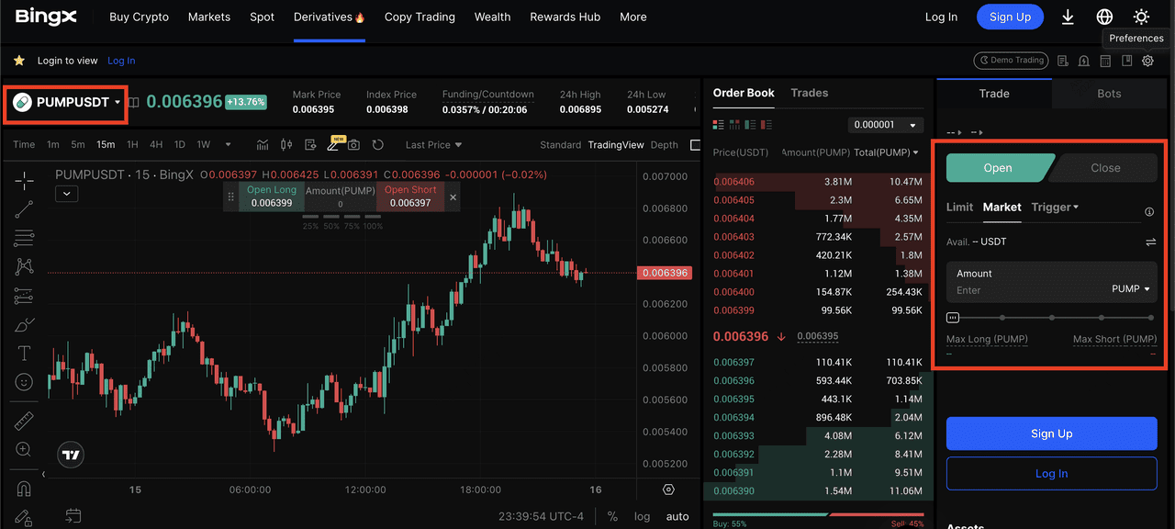The width and height of the screenshot is (1175, 529).
Task: Click the go-to-date calendar icon
Action: tap(74, 516)
